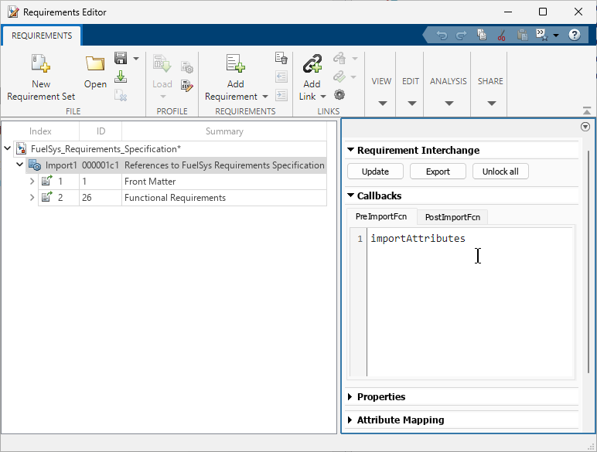The width and height of the screenshot is (597, 452).
Task: Expand the Properties section
Action: [350, 397]
